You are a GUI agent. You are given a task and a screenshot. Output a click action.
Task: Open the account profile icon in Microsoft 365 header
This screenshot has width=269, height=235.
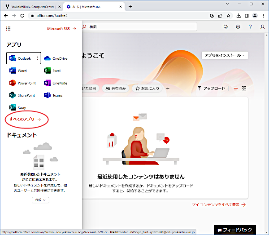(262, 27)
